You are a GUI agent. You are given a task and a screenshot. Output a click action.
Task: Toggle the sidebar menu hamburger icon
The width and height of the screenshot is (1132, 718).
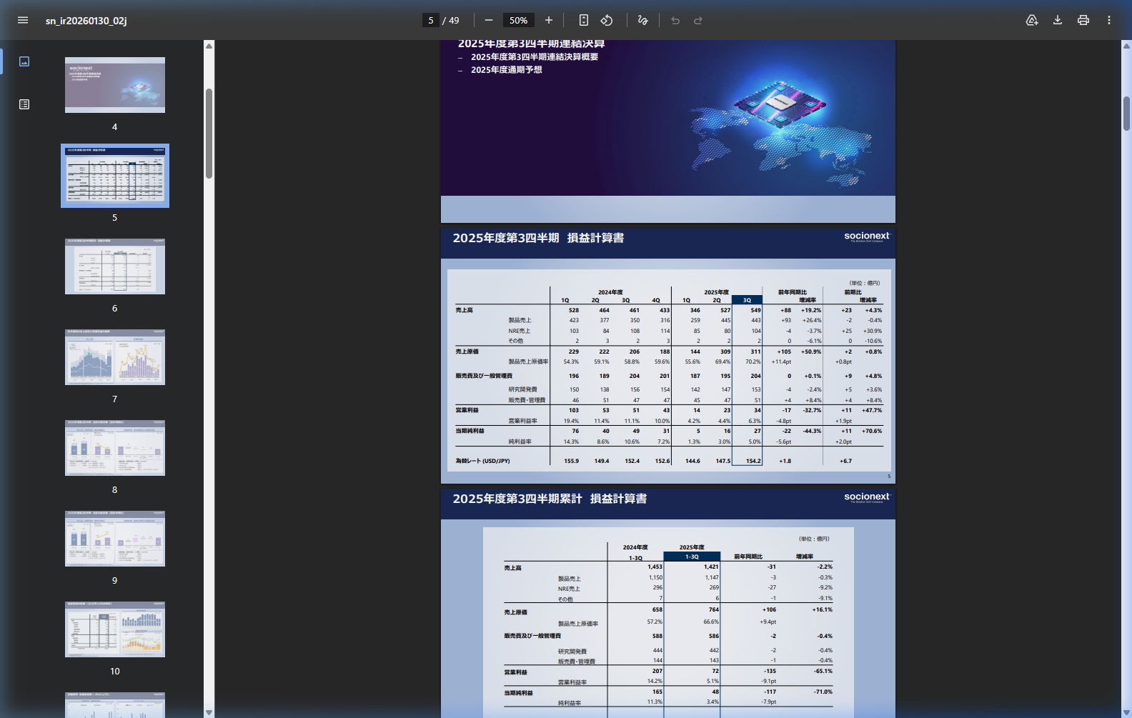[23, 20]
